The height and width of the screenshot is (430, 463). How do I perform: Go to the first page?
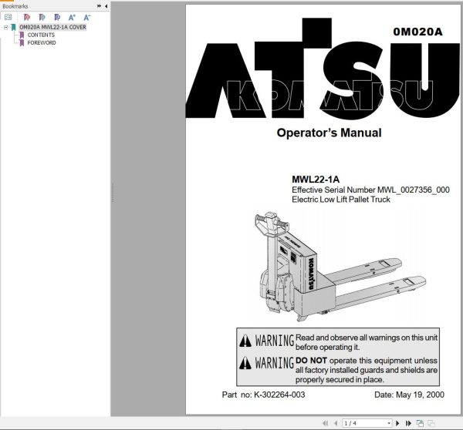pos(325,423)
